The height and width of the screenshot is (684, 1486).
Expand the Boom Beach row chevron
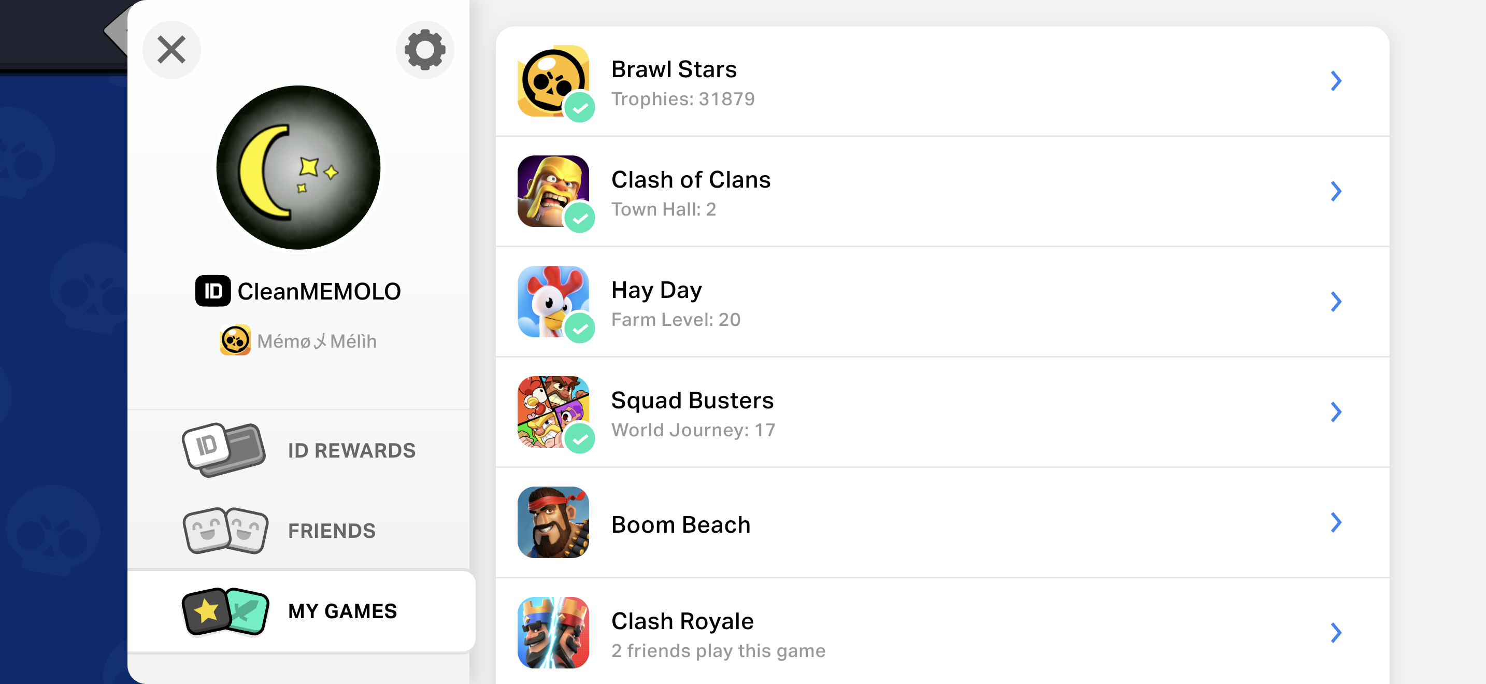tap(1336, 522)
